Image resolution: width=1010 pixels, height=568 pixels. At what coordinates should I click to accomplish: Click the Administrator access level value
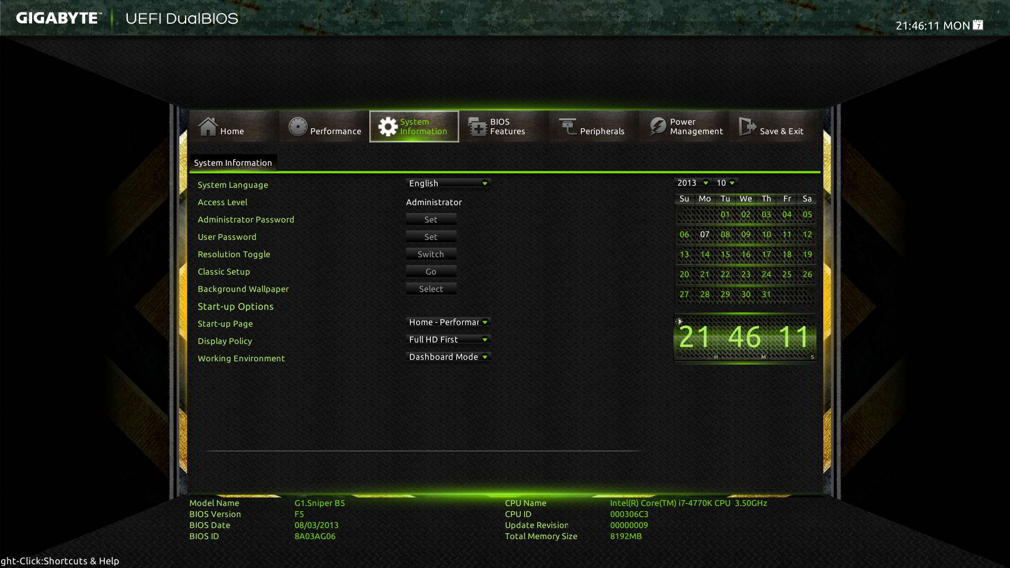[434, 202]
